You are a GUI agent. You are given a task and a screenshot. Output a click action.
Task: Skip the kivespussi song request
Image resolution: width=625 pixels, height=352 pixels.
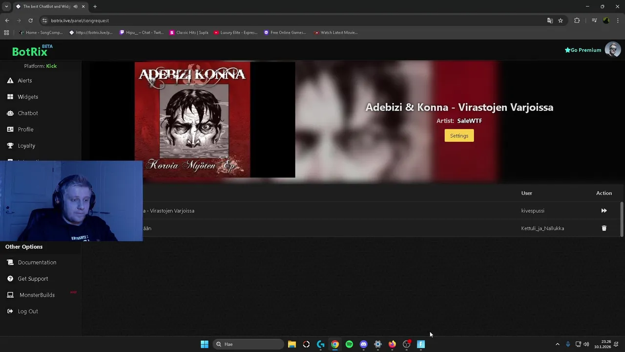[x=604, y=211]
